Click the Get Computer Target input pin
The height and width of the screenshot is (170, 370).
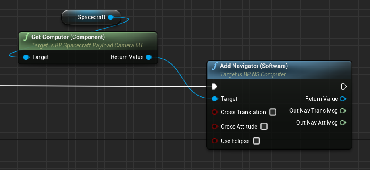[27, 57]
